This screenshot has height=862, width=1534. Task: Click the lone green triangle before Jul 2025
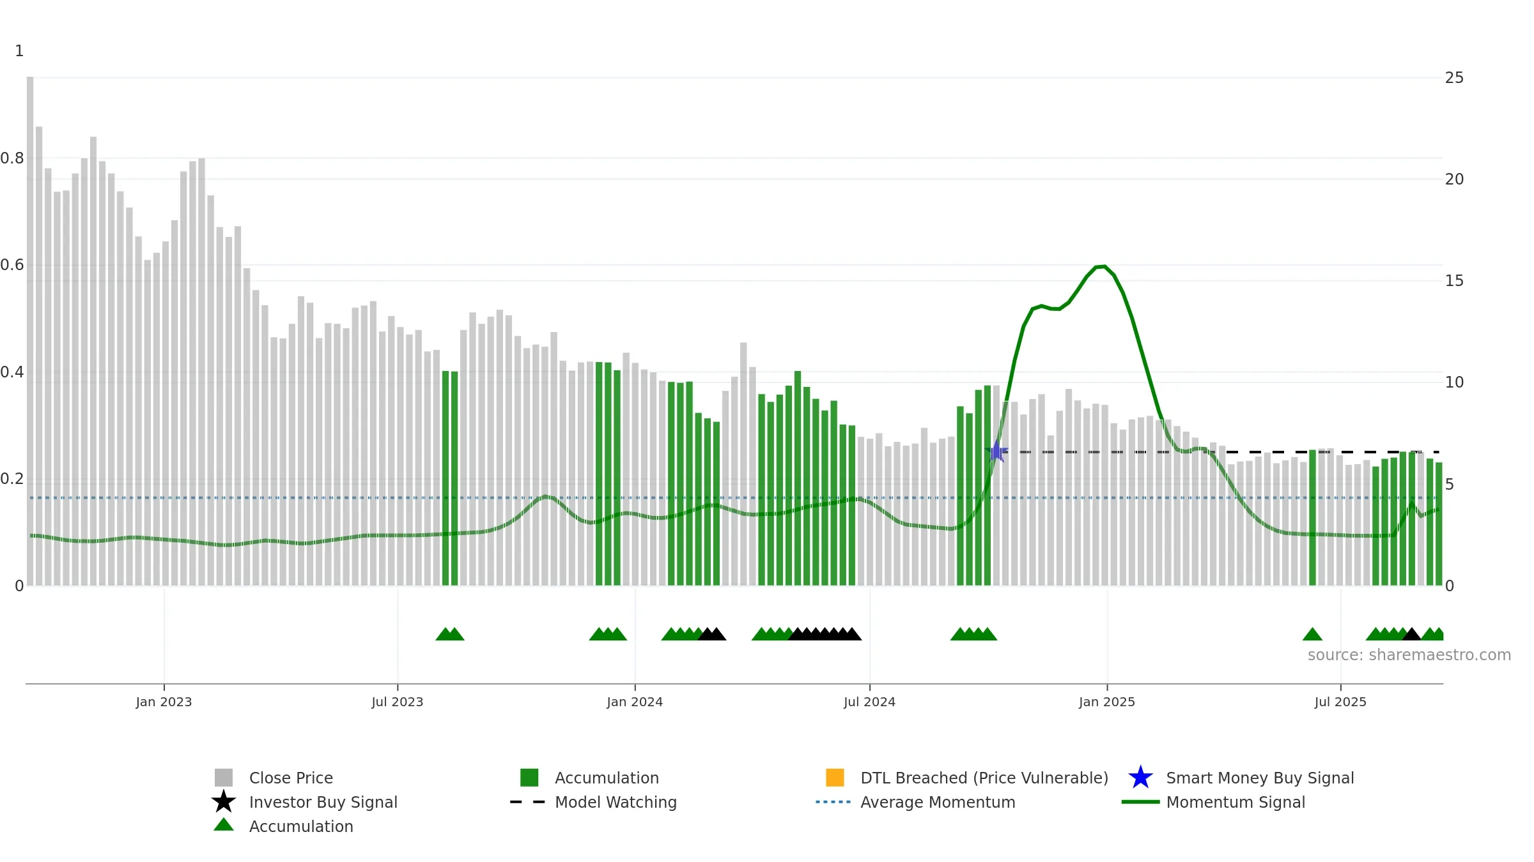point(1312,634)
